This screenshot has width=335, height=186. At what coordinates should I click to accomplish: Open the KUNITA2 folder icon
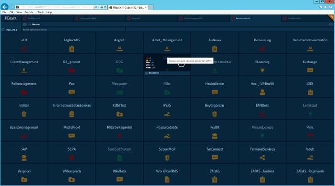(x=119, y=114)
